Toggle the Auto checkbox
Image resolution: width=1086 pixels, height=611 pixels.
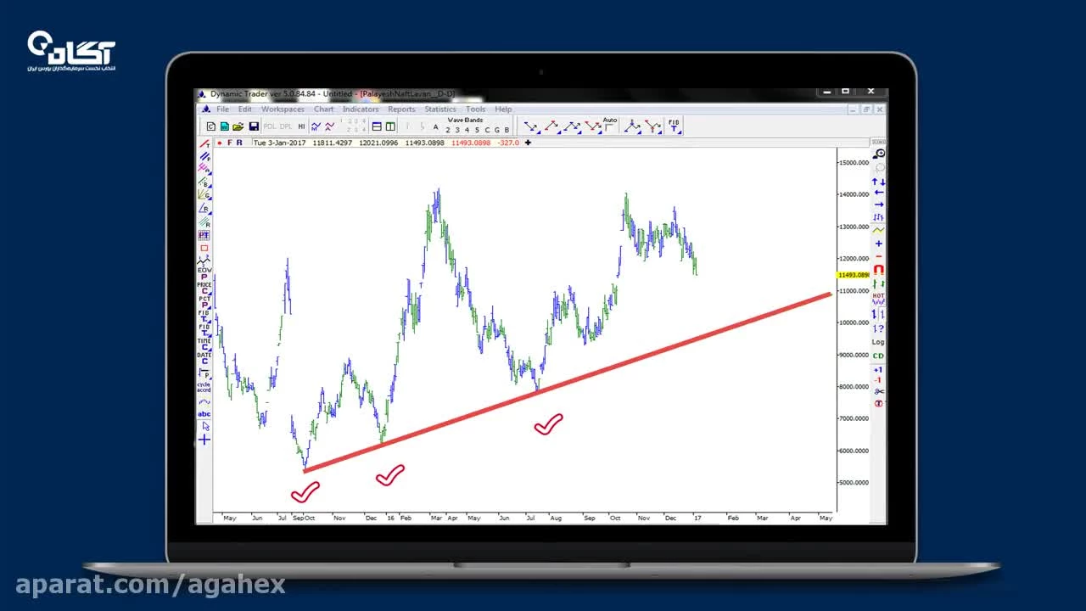pyautogui.click(x=608, y=127)
